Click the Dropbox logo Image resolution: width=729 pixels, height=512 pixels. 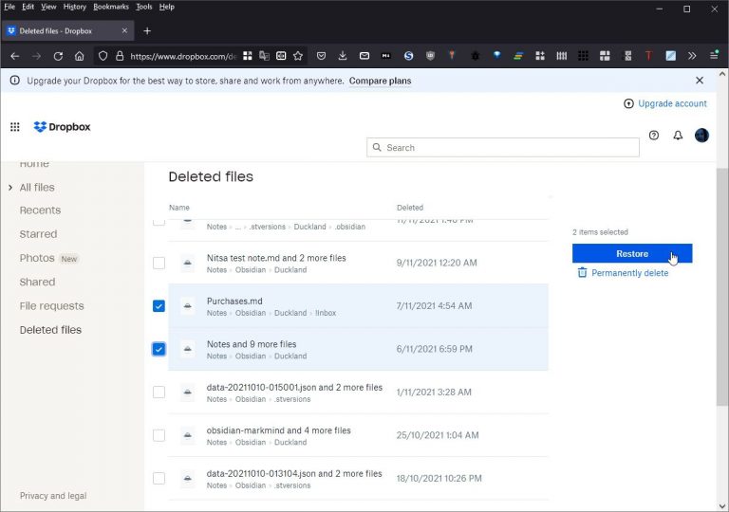(x=63, y=127)
